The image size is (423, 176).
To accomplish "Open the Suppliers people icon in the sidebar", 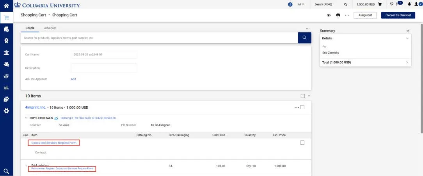I will (x=6, y=64).
